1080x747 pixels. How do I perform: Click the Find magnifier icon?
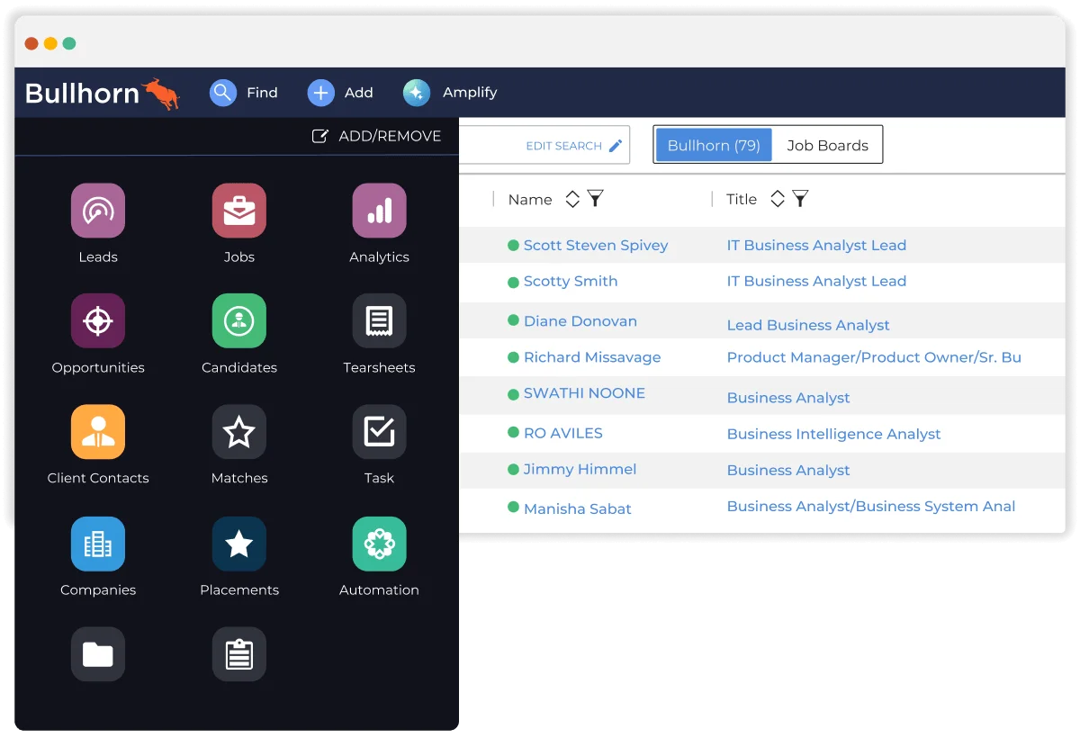[223, 93]
